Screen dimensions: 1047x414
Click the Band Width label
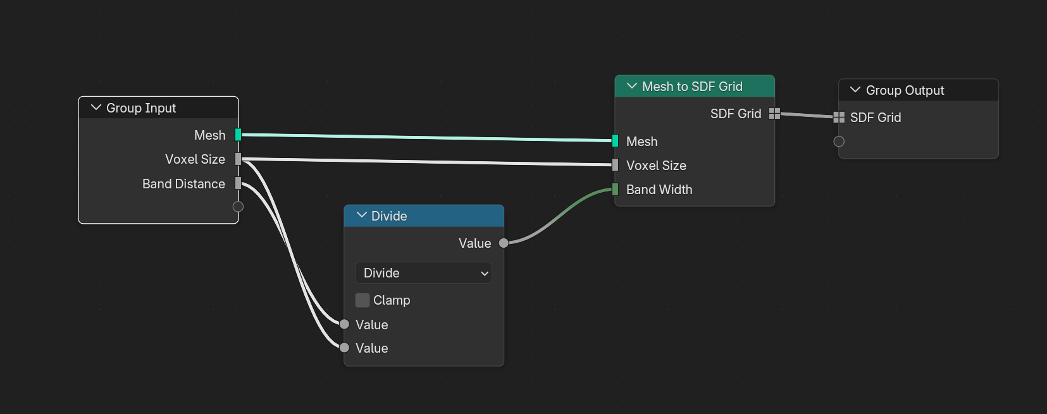659,190
